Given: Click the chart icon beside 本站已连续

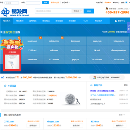Looking at the screenshot, I should pyautogui.click(x=2, y=78).
